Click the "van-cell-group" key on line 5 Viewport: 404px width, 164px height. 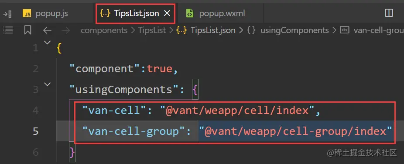134,131
